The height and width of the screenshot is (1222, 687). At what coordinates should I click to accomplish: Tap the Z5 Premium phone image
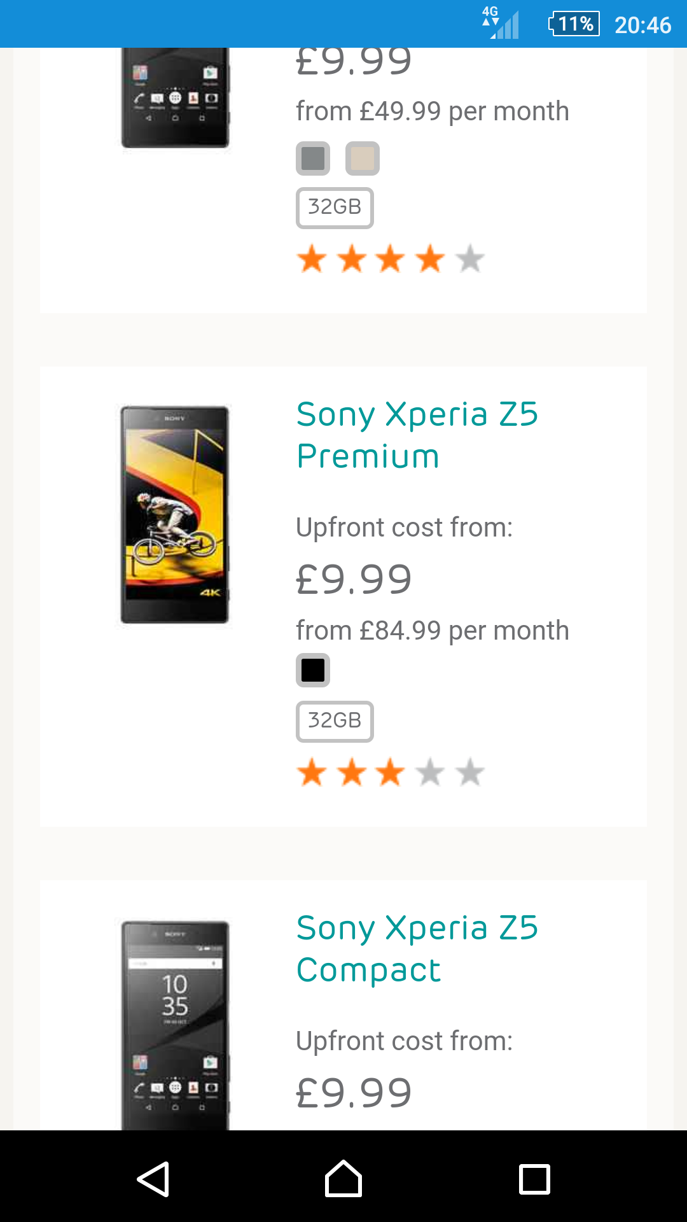[x=175, y=514]
